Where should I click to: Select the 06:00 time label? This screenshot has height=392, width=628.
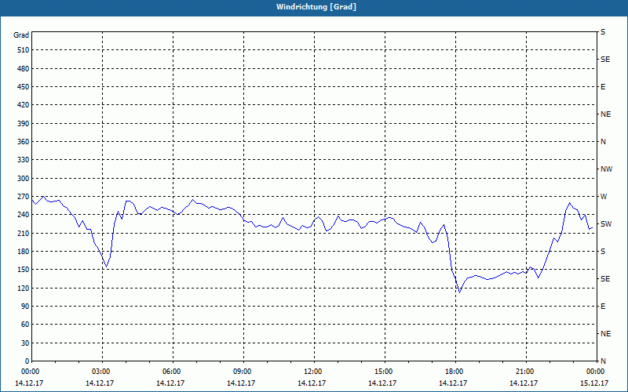tap(173, 371)
